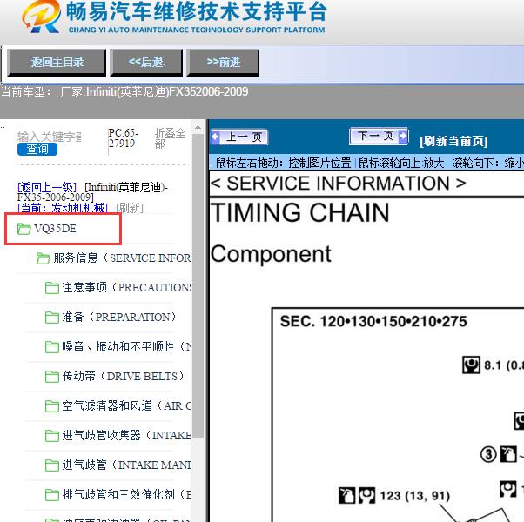Open 空气滤清器和风道 (AIR C entry
The width and height of the screenshot is (524, 522).
click(126, 405)
